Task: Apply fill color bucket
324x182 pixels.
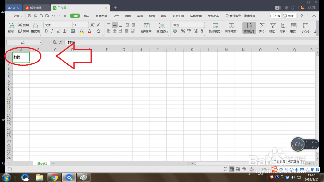Action: (82, 31)
